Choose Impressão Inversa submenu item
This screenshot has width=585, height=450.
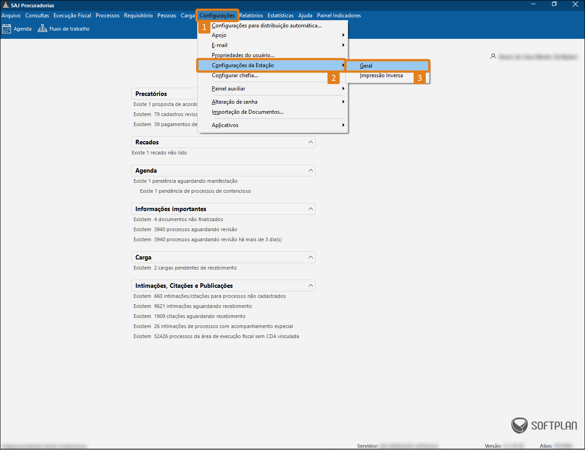pos(381,75)
